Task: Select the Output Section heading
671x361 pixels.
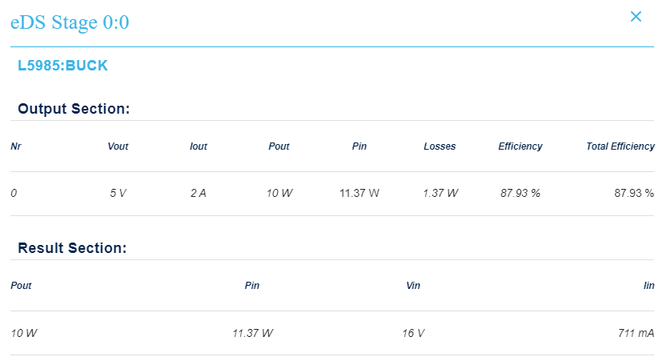Action: [x=74, y=109]
